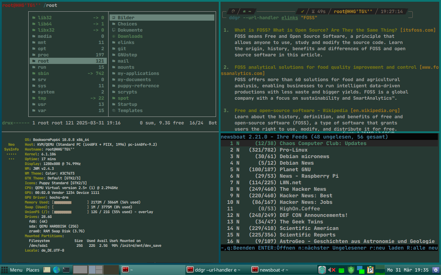Switch to the third virtual desktop pager
The width and height of the screenshot is (441, 275).
point(111,269)
